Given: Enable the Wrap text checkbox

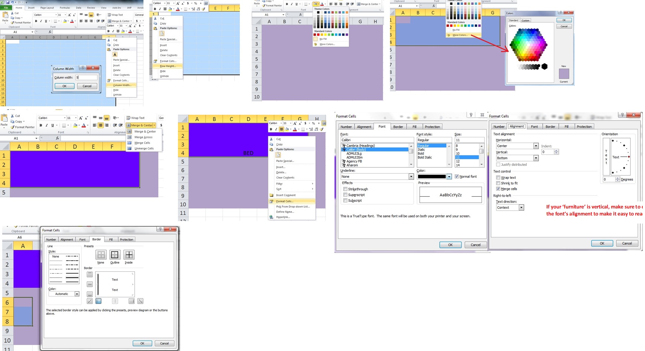Looking at the screenshot, I should tap(498, 178).
